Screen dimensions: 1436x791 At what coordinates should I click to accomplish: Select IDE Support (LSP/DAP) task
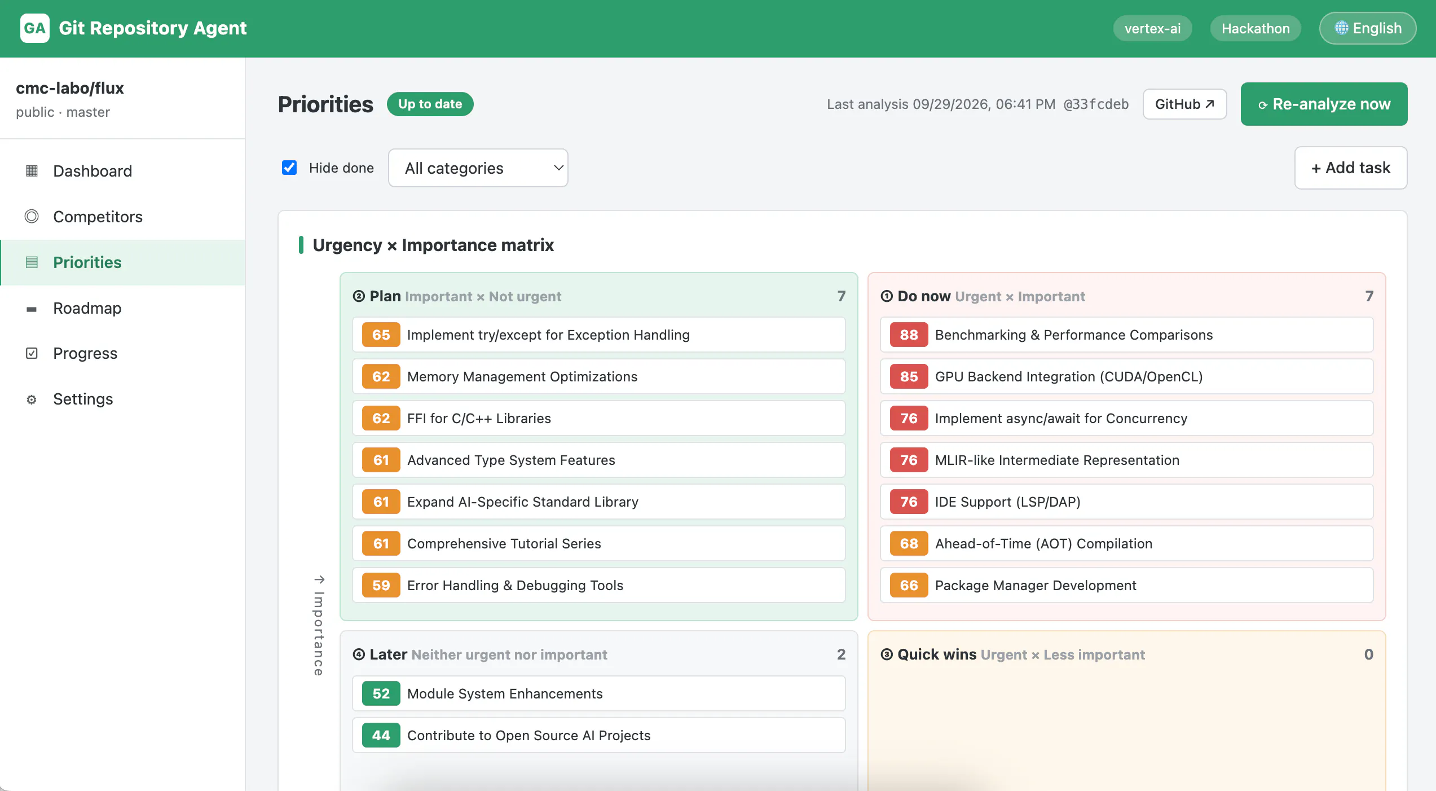pyautogui.click(x=1126, y=502)
